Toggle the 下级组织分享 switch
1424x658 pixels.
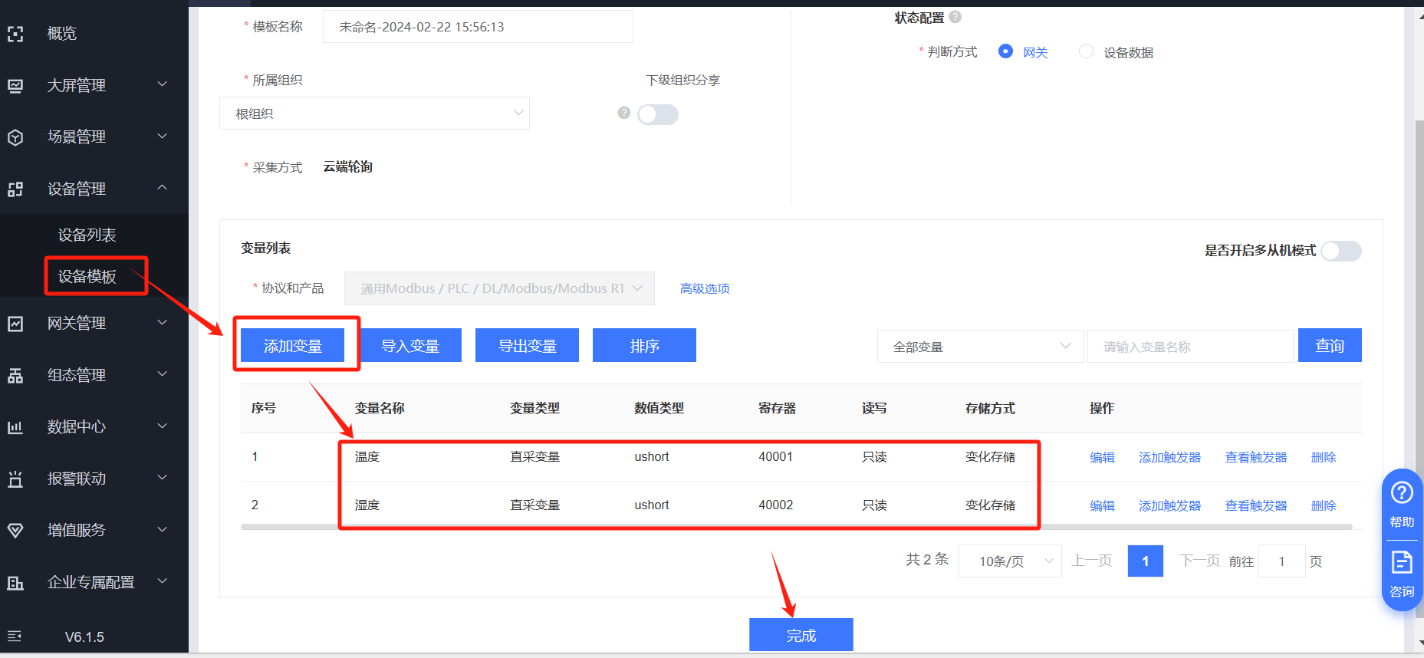658,114
